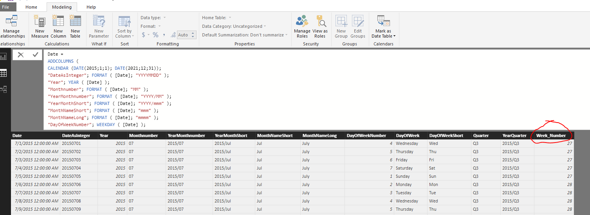590x215 pixels.
Task: Open Data Category Uncategorized dropdown
Action: pyautogui.click(x=234, y=26)
